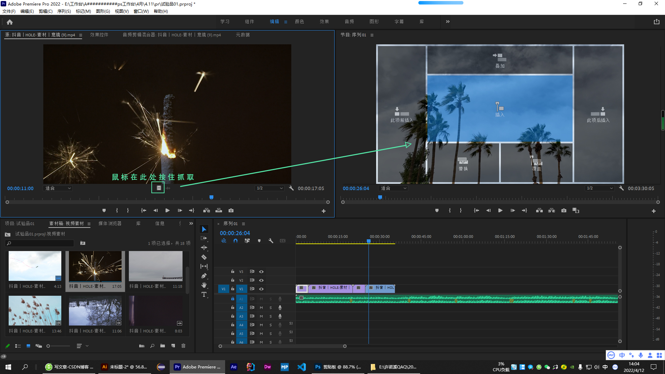
Task: Open sequence 序列01 panel menu
Action: coord(243,224)
